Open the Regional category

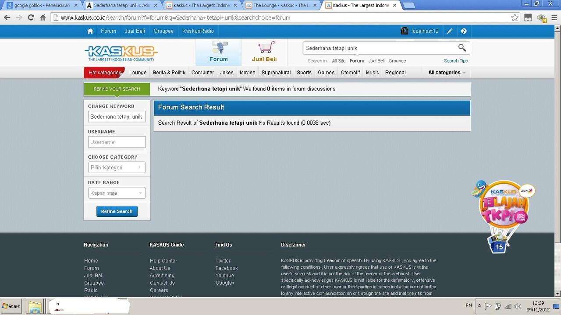[x=395, y=73]
